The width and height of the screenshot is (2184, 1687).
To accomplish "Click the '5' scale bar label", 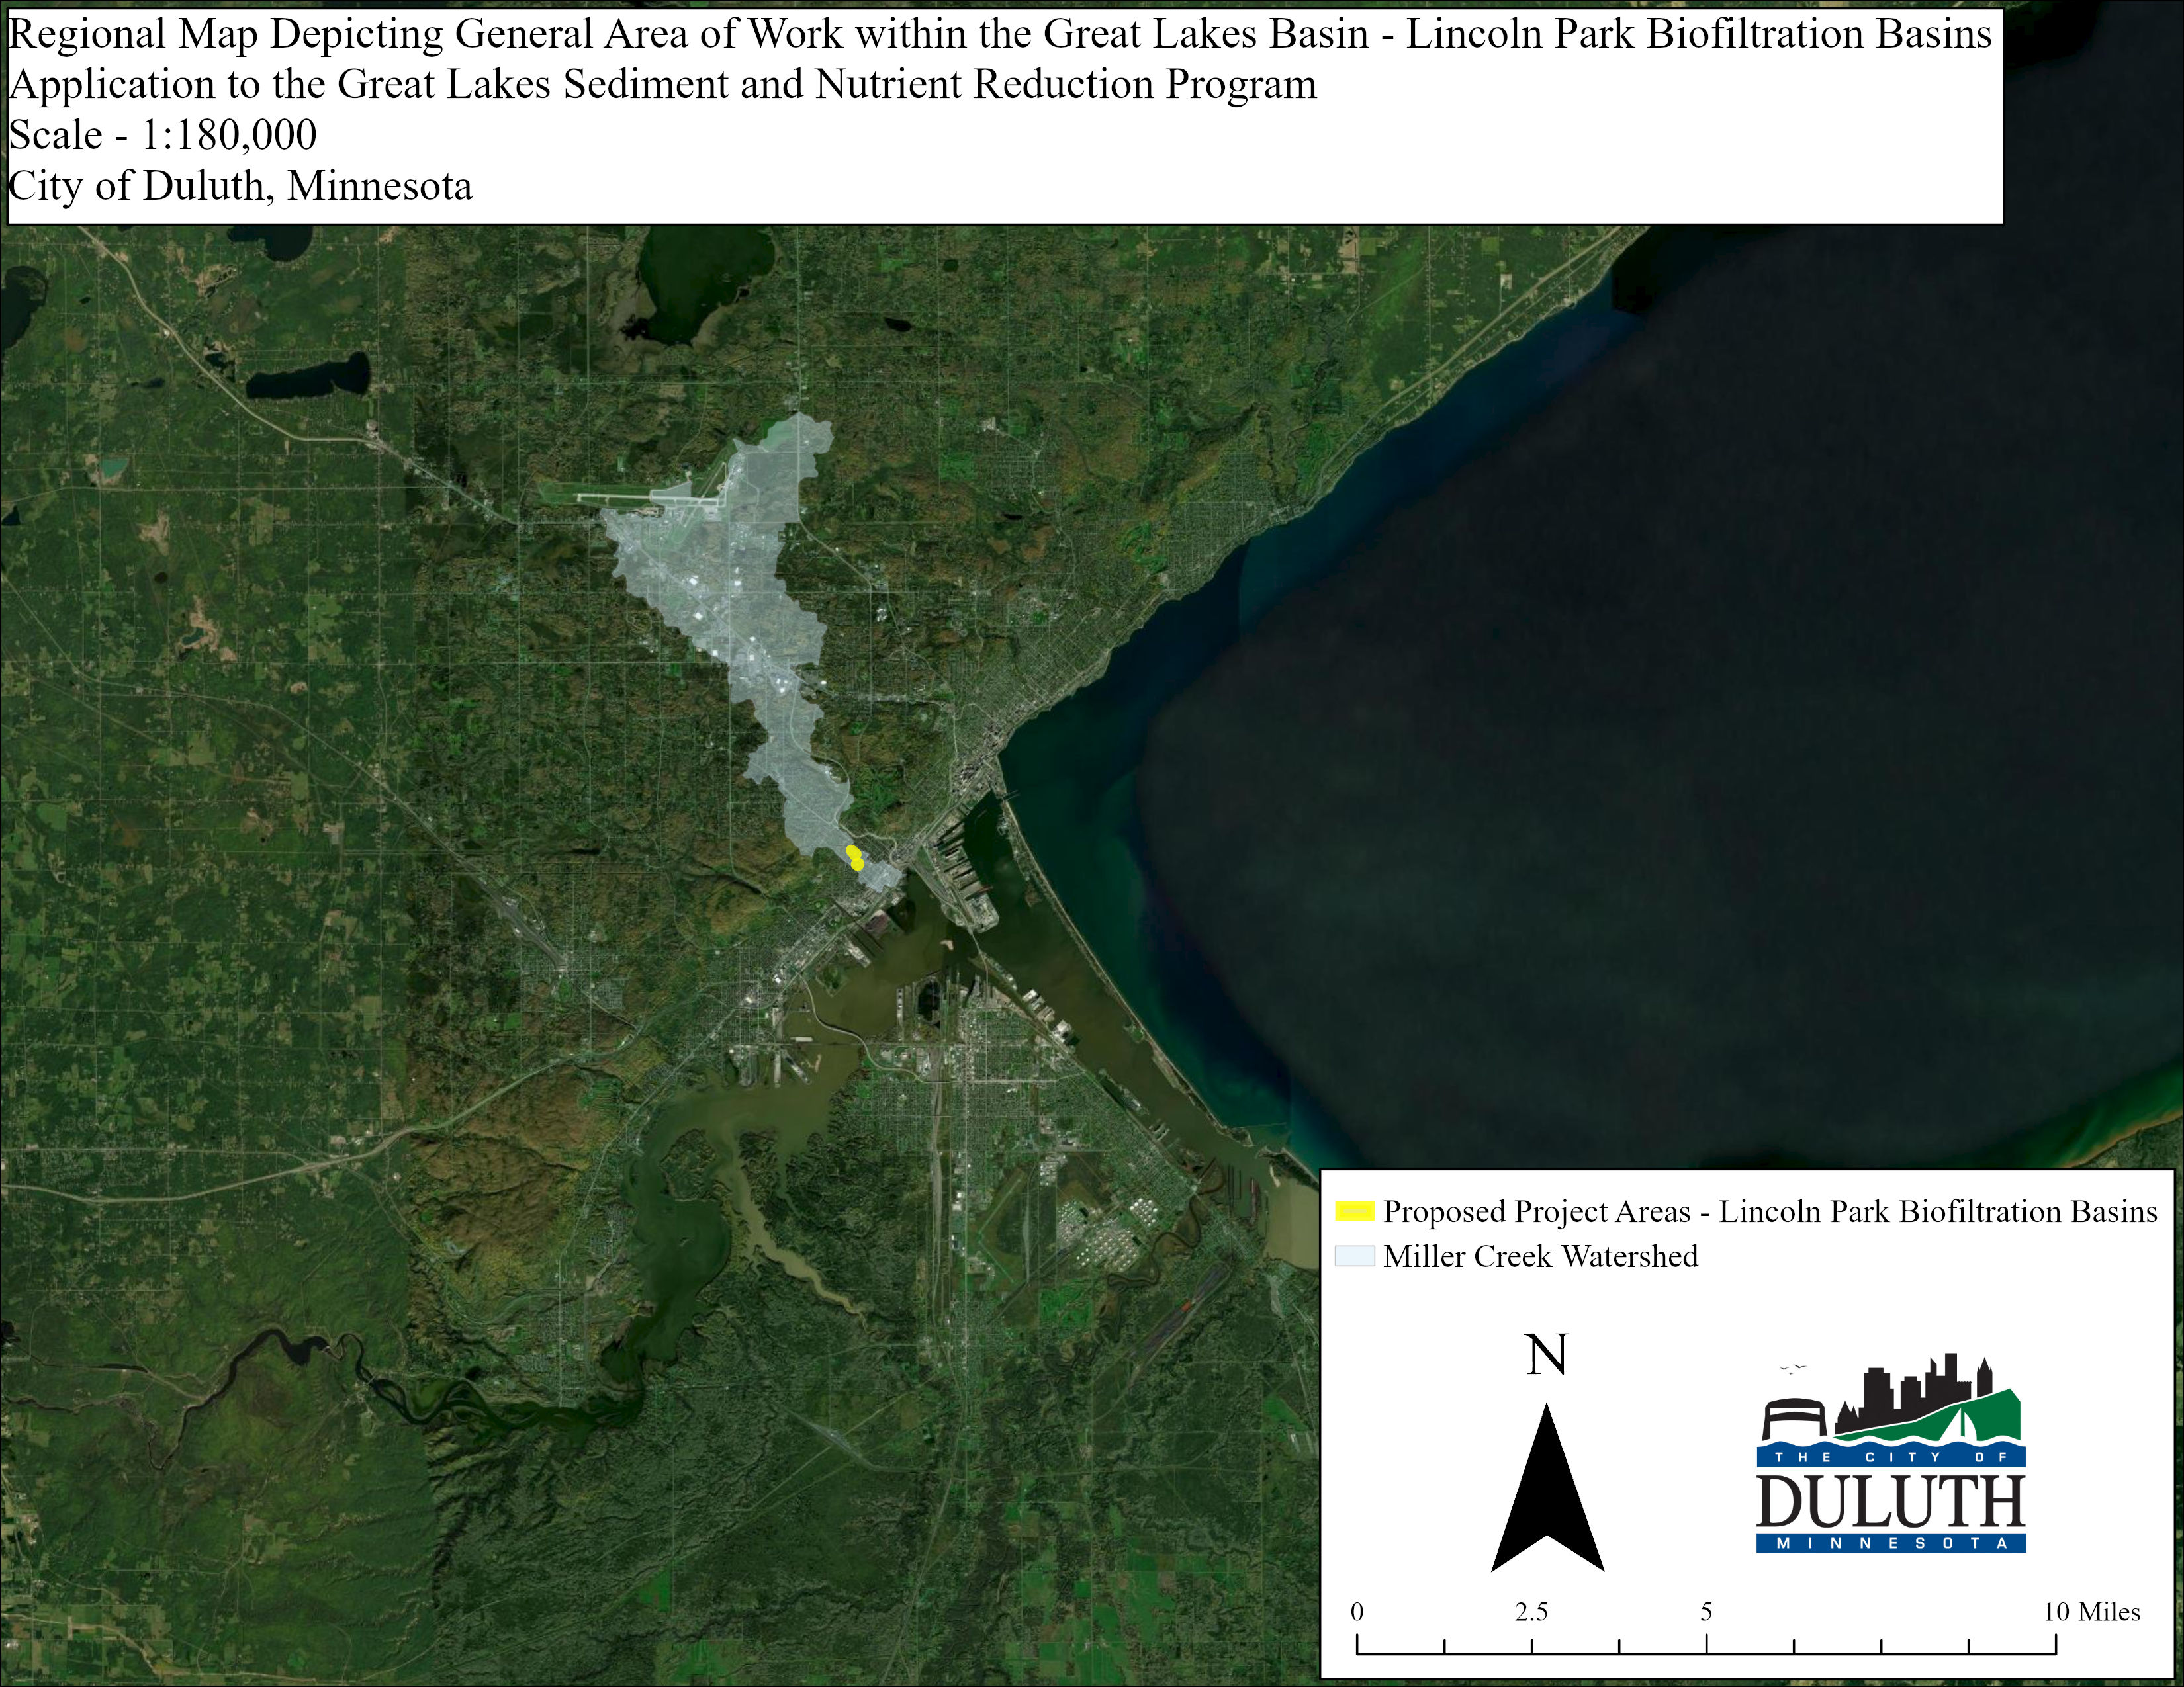I will coord(1706,1612).
